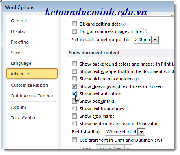Open the General options category

[x=19, y=21]
